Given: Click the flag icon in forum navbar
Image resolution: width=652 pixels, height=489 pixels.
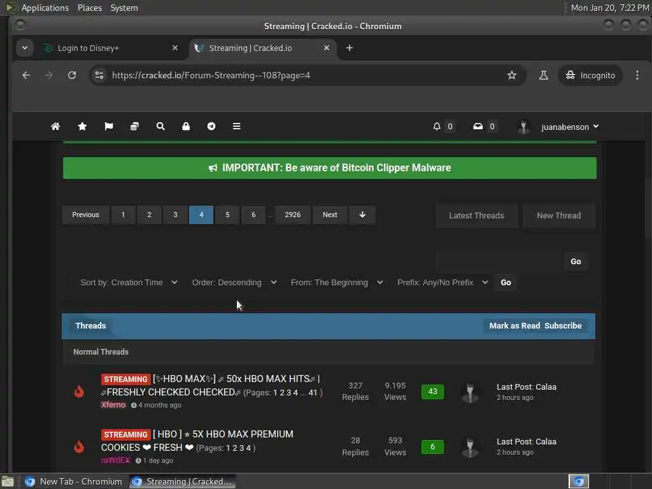Looking at the screenshot, I should click(x=108, y=127).
